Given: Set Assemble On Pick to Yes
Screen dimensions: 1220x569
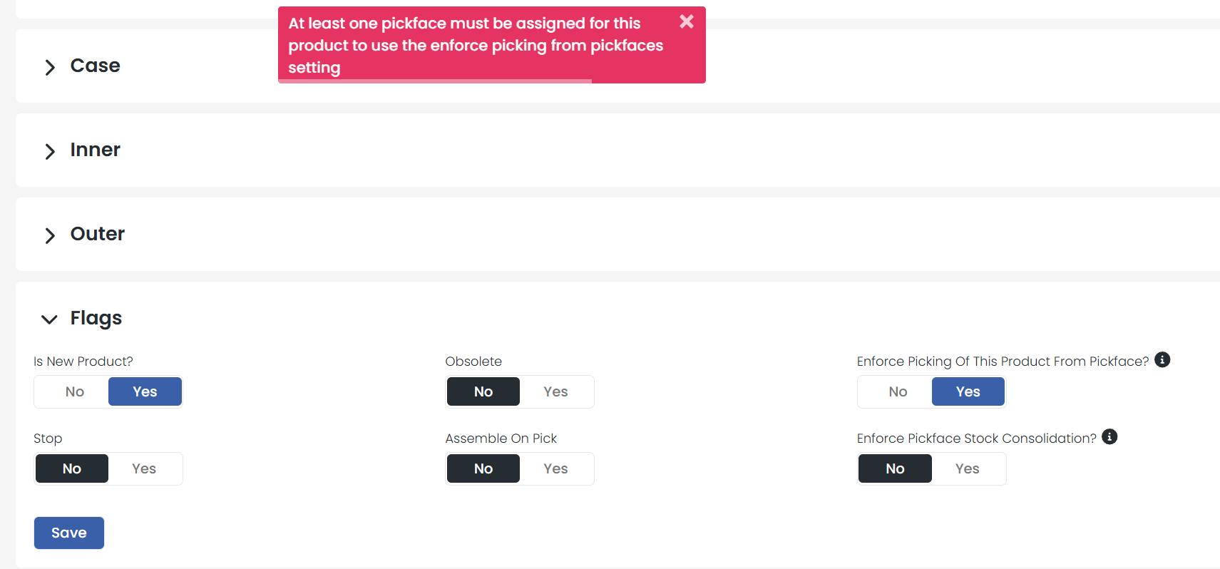Looking at the screenshot, I should click(555, 468).
